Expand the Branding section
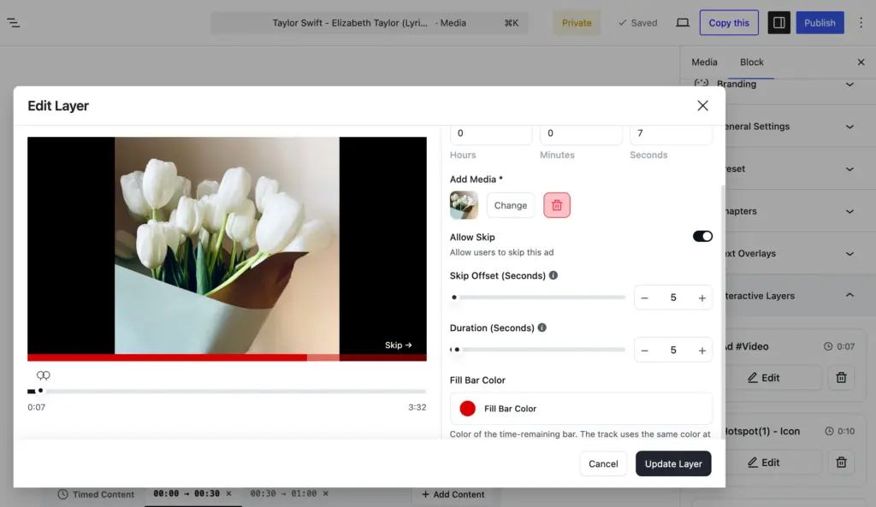Screen dimensions: 876x507 tap(850, 84)
